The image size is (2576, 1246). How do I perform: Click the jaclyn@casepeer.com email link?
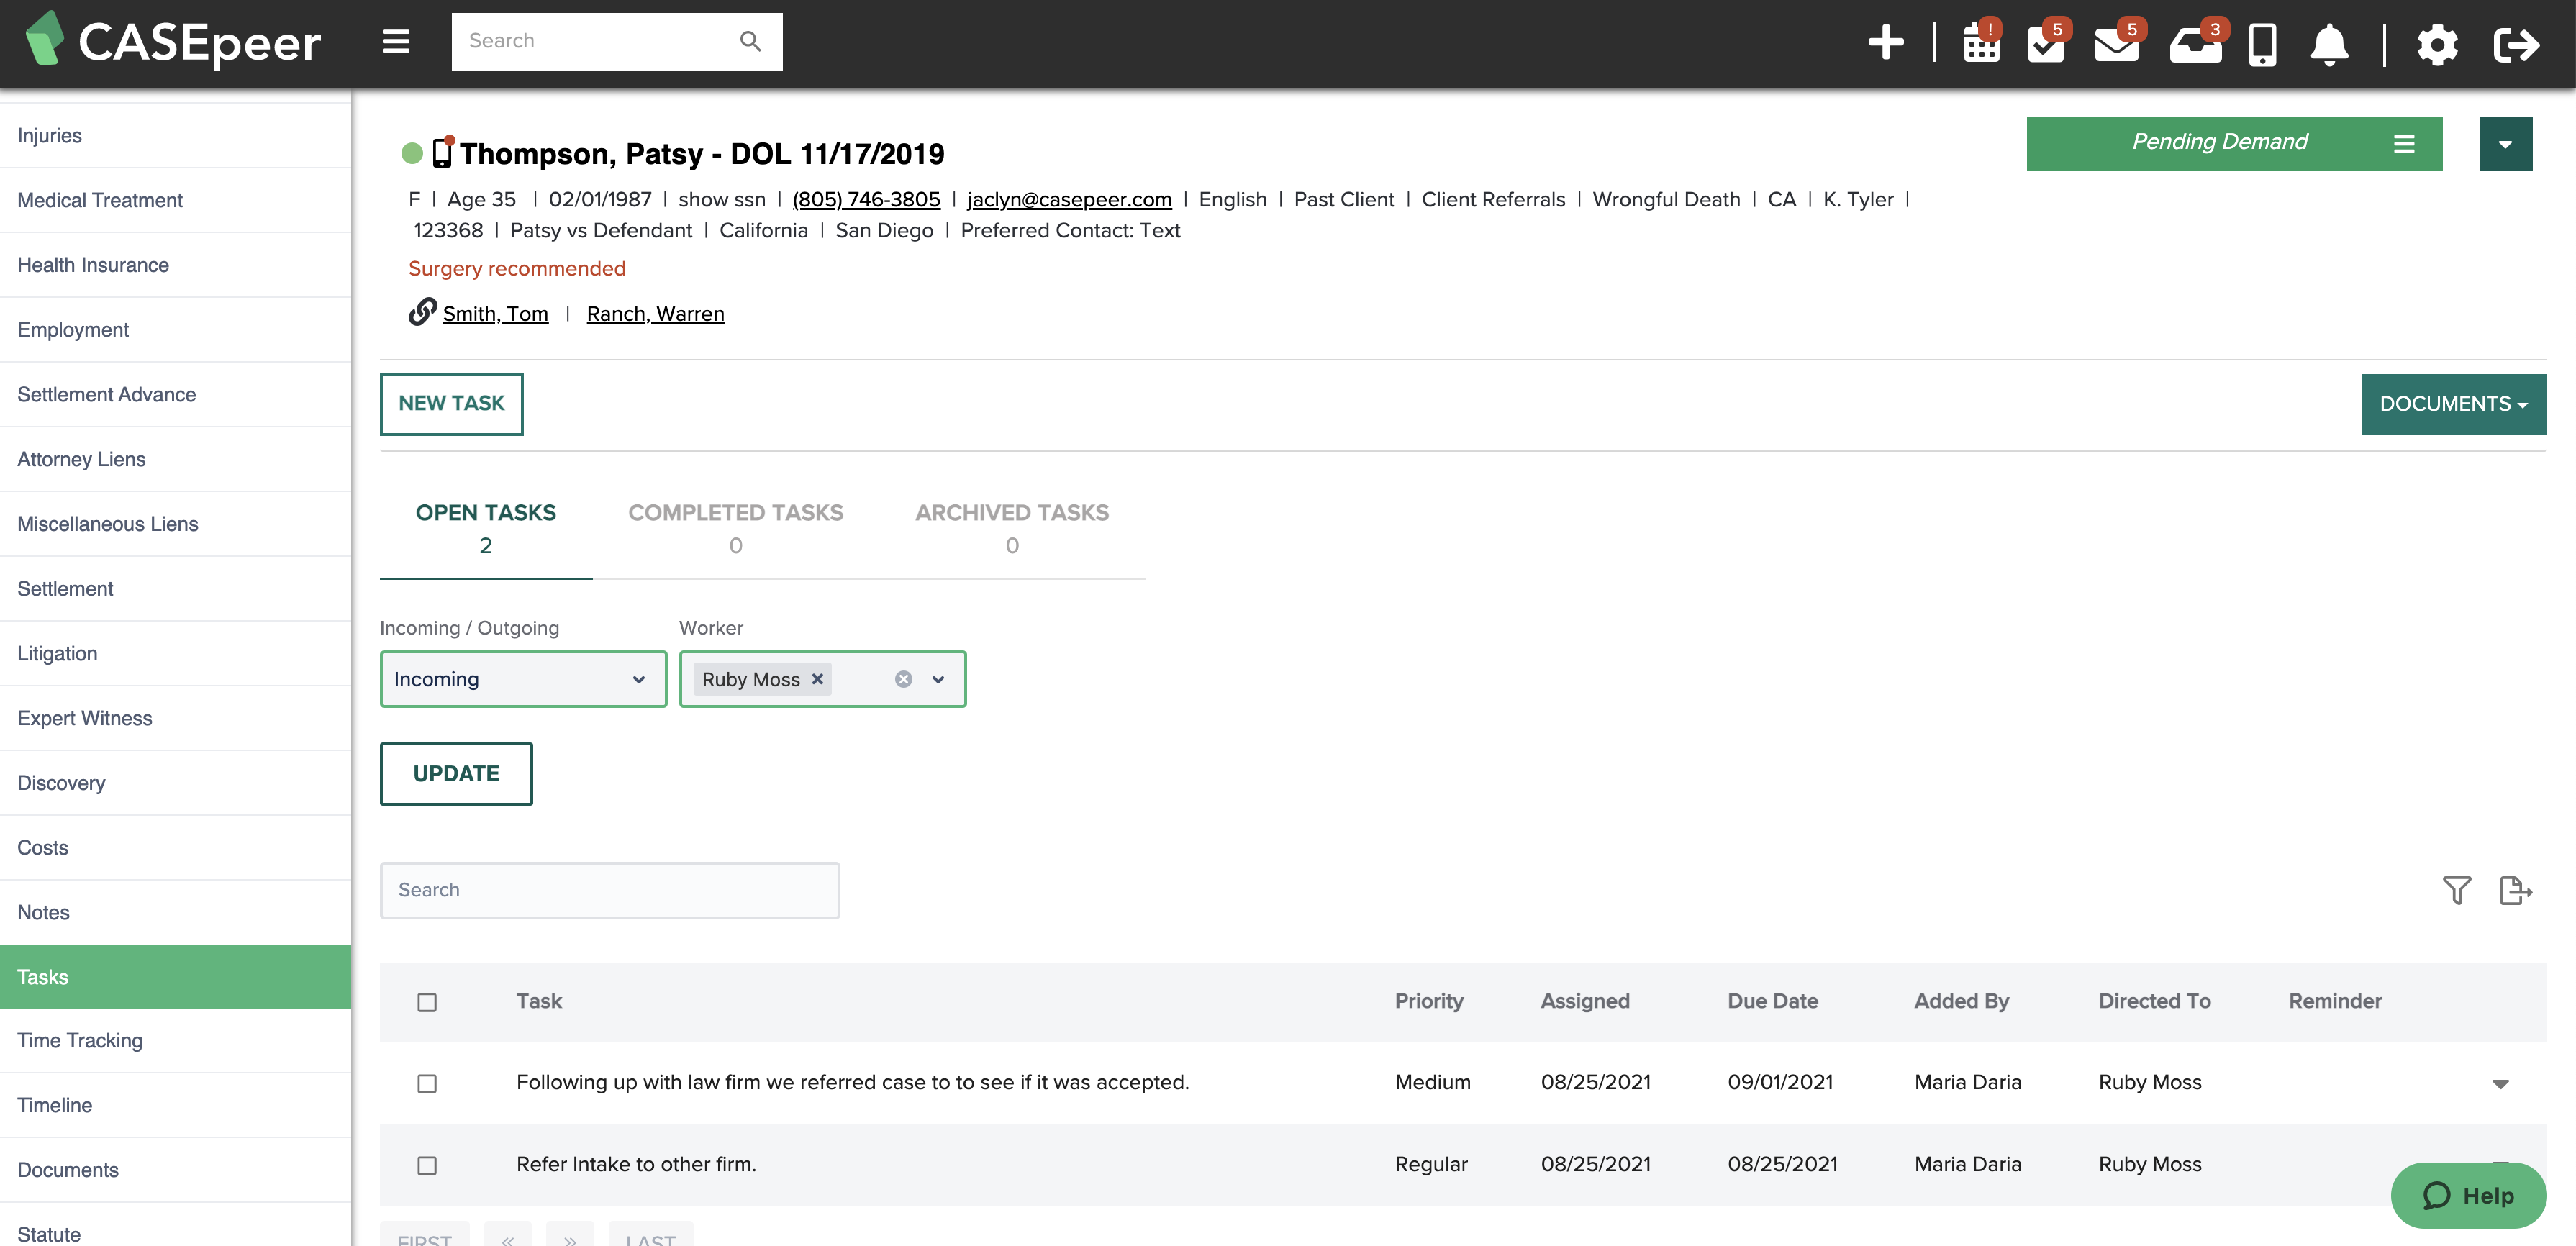click(1069, 199)
